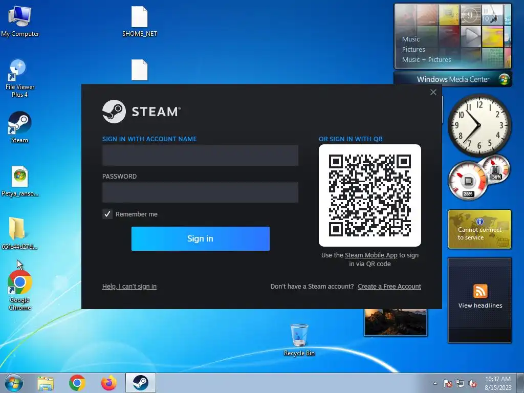
Task: Show hidden tray icons arrow
Action: [435, 383]
